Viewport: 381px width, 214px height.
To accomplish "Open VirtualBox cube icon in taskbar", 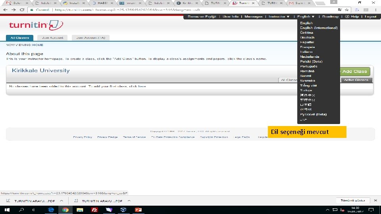I will point(123,210).
